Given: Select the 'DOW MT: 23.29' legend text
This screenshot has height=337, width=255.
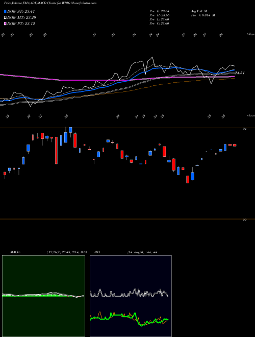Looking at the screenshot, I should tap(22, 18).
